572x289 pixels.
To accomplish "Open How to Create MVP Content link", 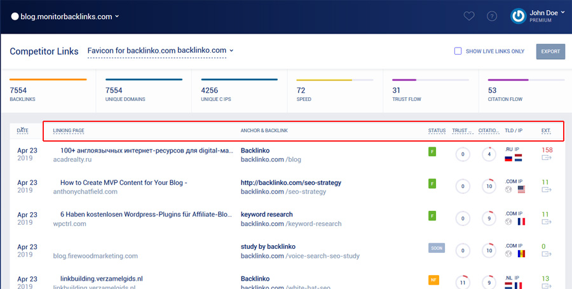I will point(124,182).
